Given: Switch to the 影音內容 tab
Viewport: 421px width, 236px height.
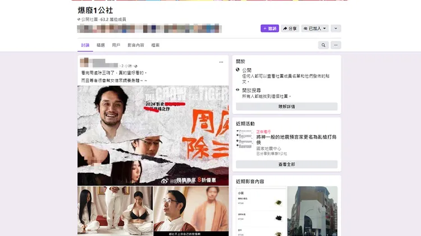Looking at the screenshot, I should tap(136, 45).
